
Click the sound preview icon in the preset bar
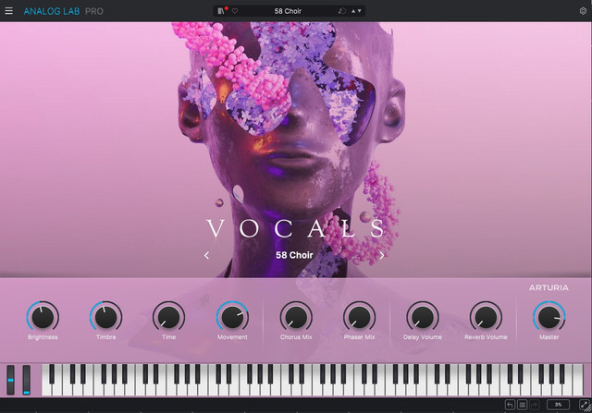[x=341, y=11]
